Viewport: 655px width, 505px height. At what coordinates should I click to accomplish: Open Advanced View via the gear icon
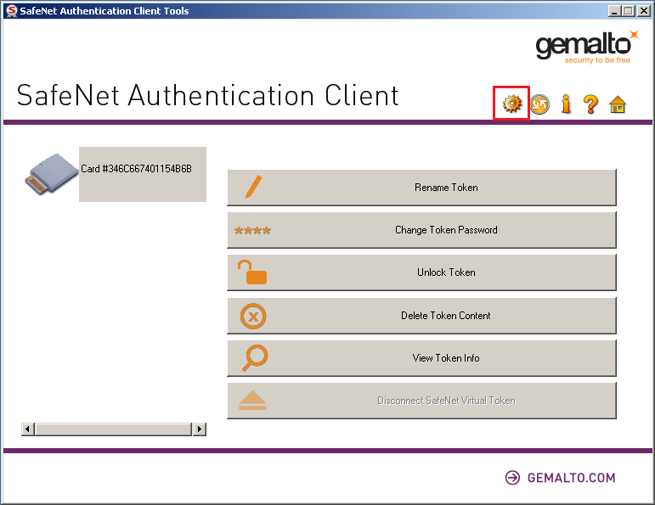click(511, 104)
